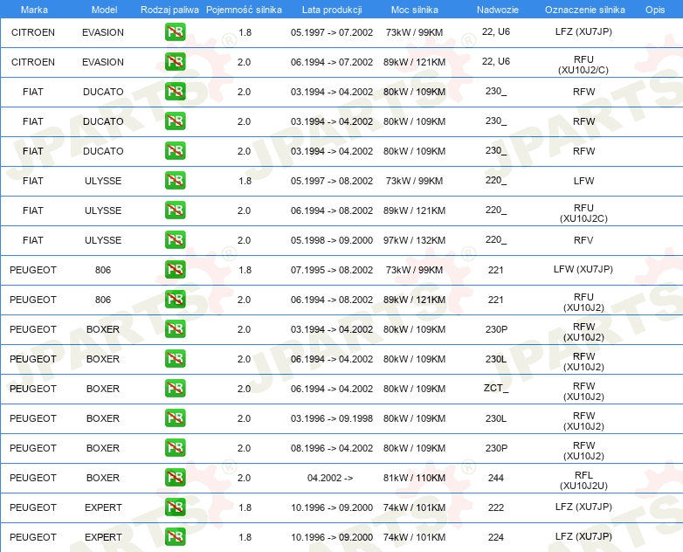Select 'LFZ (XU7JP)' in the Citroen Evasion row
Viewport: 683px width, 552px height.
(583, 31)
